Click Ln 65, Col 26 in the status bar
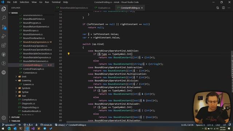This screenshot has width=233, height=131. [187, 125]
